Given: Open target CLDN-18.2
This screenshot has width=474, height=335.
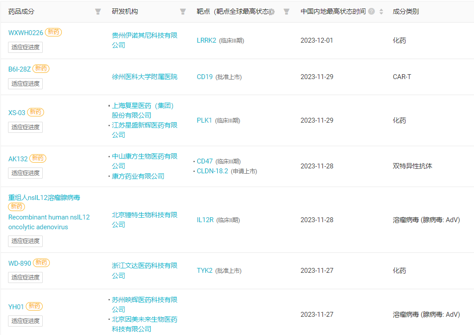Looking at the screenshot, I should tap(213, 171).
